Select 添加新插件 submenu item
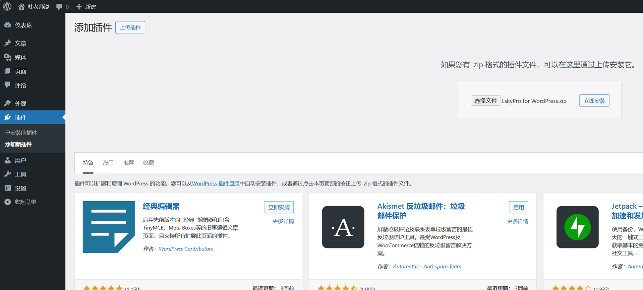The height and width of the screenshot is (290, 643). 18,144
